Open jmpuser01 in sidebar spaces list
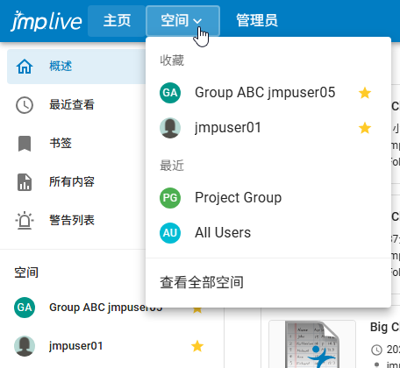400x368 pixels. click(76, 346)
